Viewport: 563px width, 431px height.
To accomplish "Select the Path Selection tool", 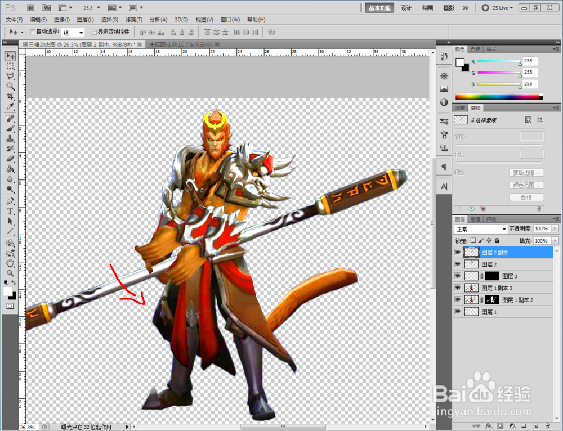I will (x=10, y=221).
